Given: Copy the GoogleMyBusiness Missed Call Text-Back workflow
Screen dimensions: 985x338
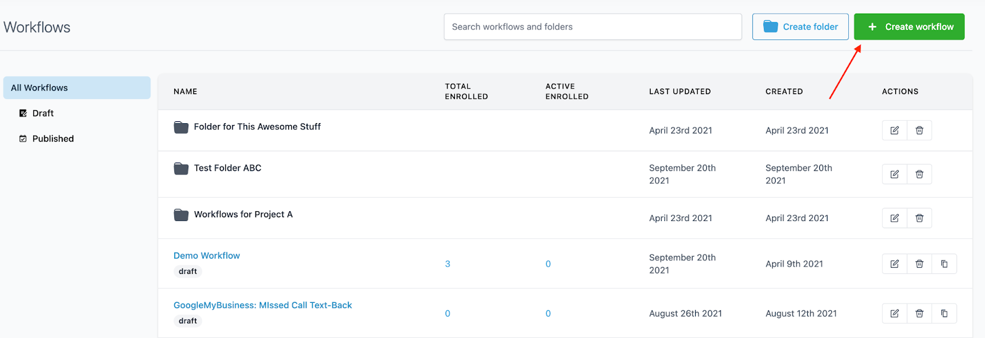Looking at the screenshot, I should 944,313.
